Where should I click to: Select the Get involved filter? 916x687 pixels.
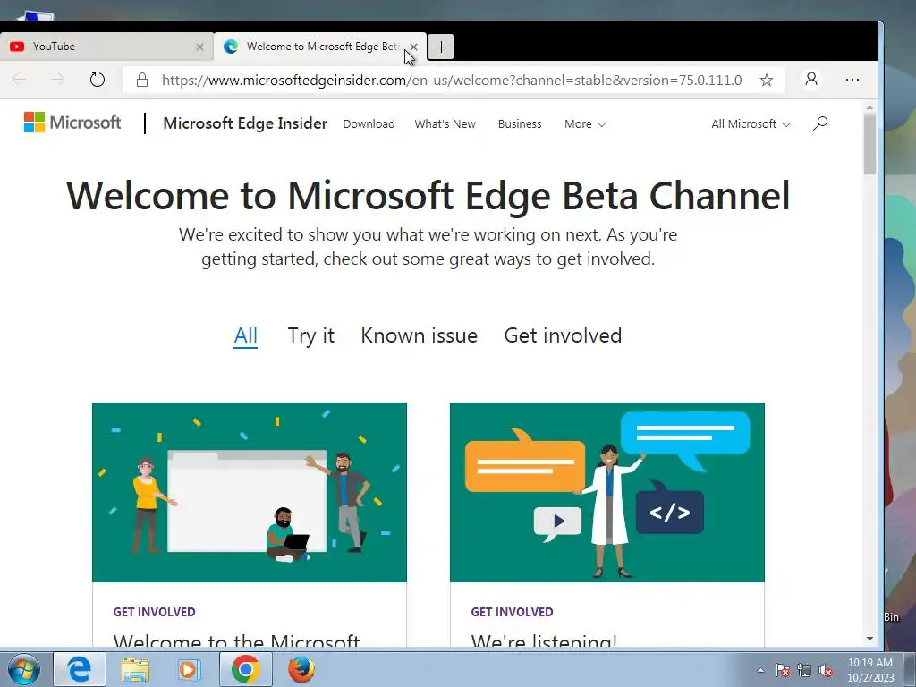pyautogui.click(x=563, y=336)
